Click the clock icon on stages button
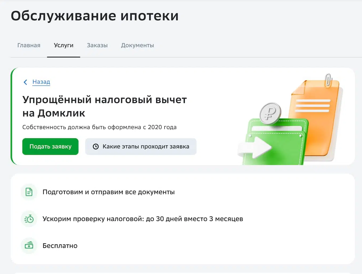This screenshot has height=274, width=362. 96,146
